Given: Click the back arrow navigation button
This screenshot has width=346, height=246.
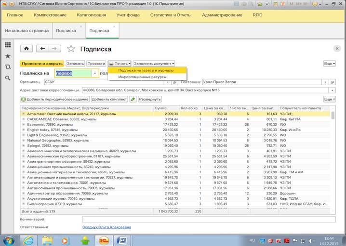Looking at the screenshot, I should 43,49.
